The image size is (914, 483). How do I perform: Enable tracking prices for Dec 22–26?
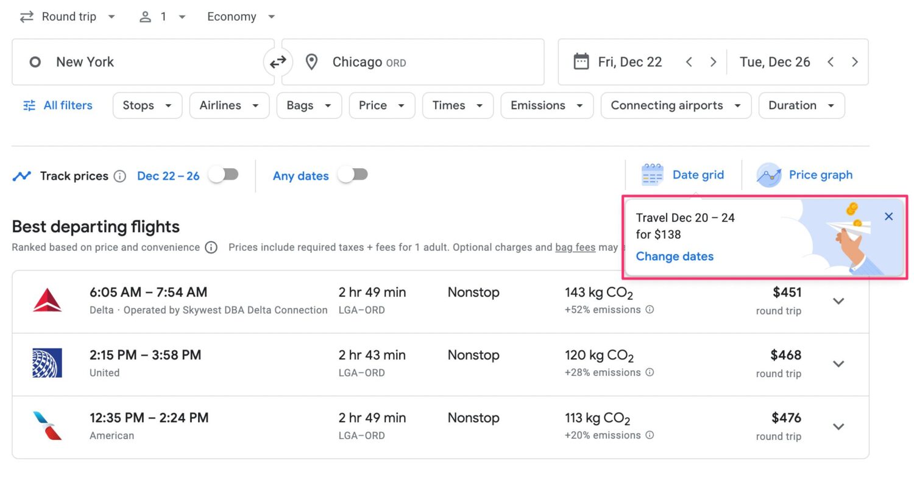tap(224, 174)
